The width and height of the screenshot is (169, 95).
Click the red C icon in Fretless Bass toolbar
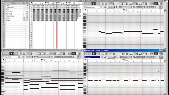(x=152, y=4)
